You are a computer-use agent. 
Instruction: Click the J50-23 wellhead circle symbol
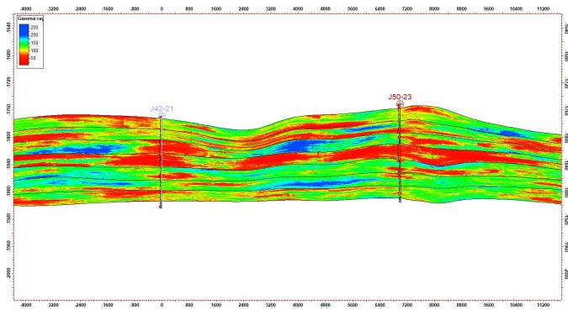tap(400, 104)
